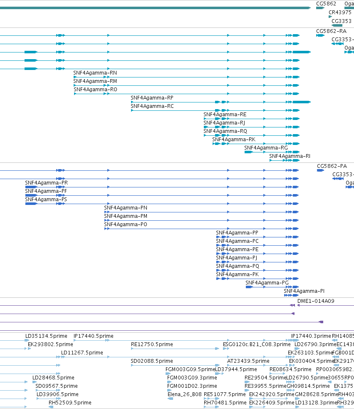Click EST FGM003G09.5prime

point(190,369)
